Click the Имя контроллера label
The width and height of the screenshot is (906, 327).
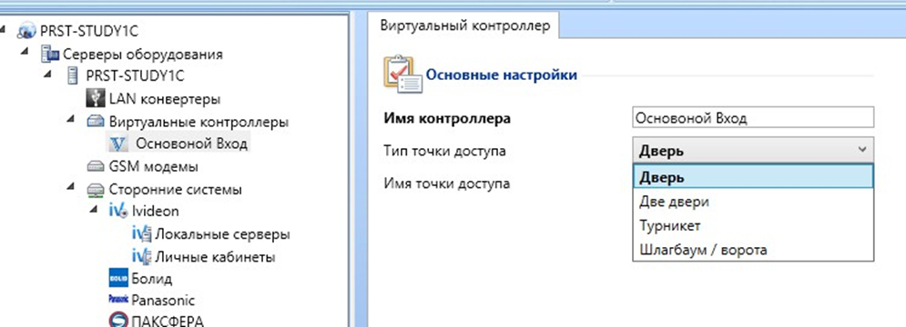[x=447, y=119]
